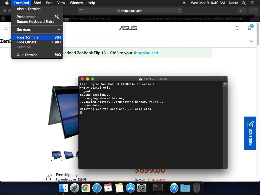This screenshot has width=260, height=195.
Task: Open System Preferences from the Dock
Action: click(x=141, y=188)
